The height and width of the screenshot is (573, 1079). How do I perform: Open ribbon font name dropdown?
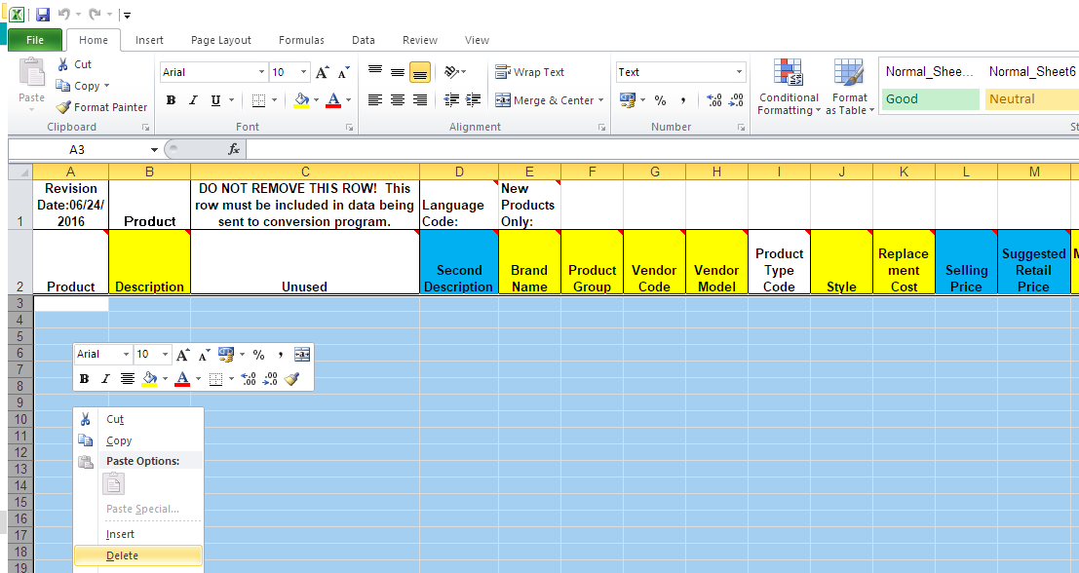261,72
